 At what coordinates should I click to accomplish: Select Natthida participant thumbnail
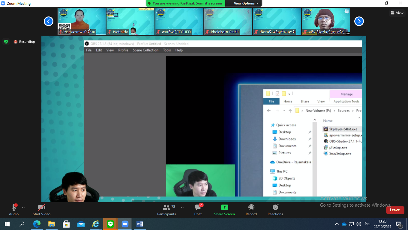(x=130, y=21)
